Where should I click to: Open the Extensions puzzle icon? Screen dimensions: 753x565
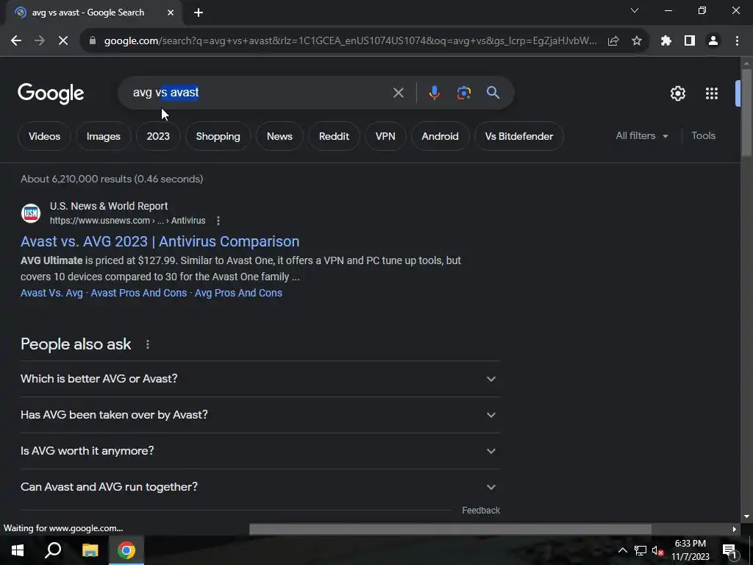pyautogui.click(x=665, y=41)
